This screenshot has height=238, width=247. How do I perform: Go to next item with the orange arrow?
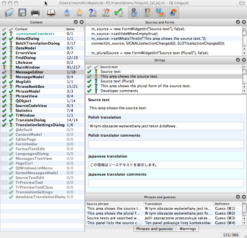(79, 13)
